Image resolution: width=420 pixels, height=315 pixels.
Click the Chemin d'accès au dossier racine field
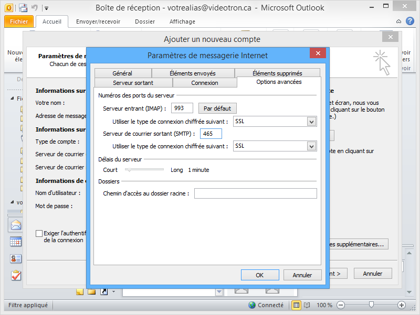(256, 193)
